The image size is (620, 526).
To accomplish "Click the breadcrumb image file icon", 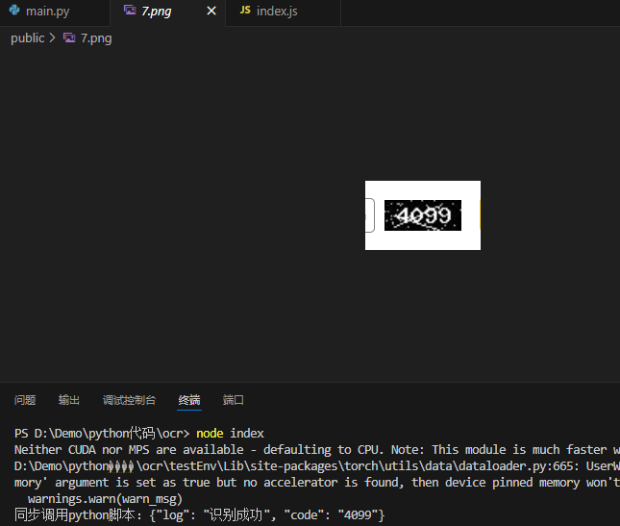I will 69,38.
